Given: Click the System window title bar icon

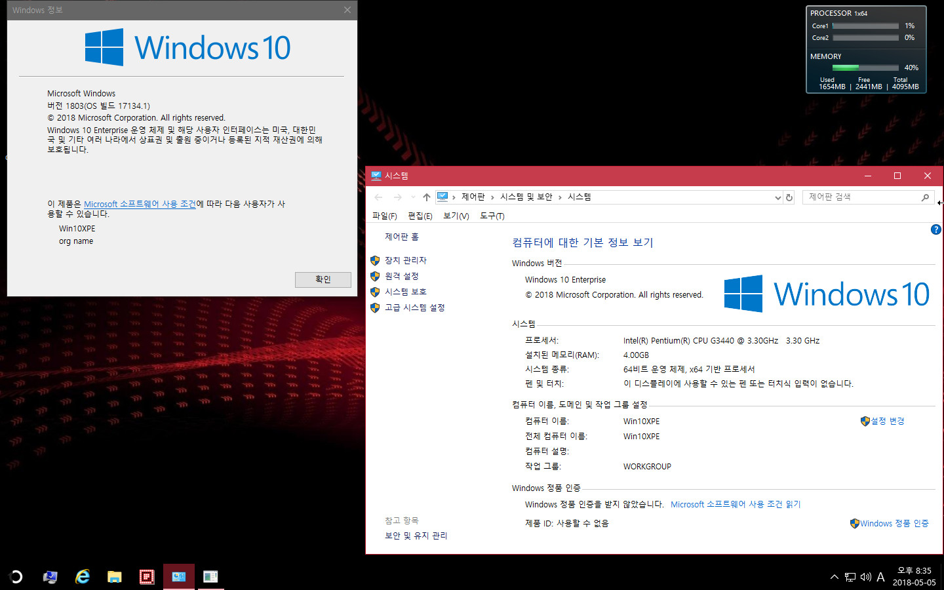Looking at the screenshot, I should point(376,176).
